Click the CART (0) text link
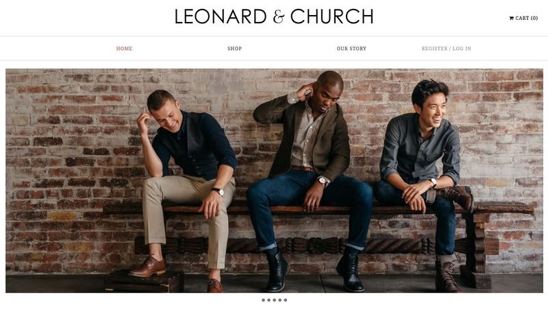 (526, 19)
